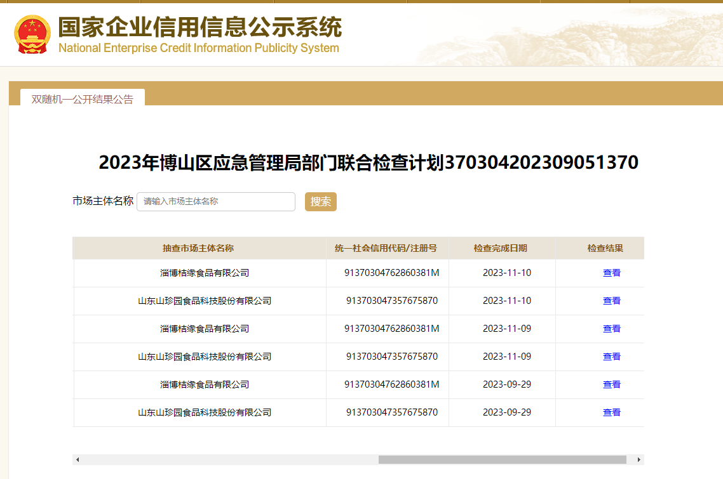
Task: Click the table's horizontal scrollbar thumb
Action: click(502, 460)
